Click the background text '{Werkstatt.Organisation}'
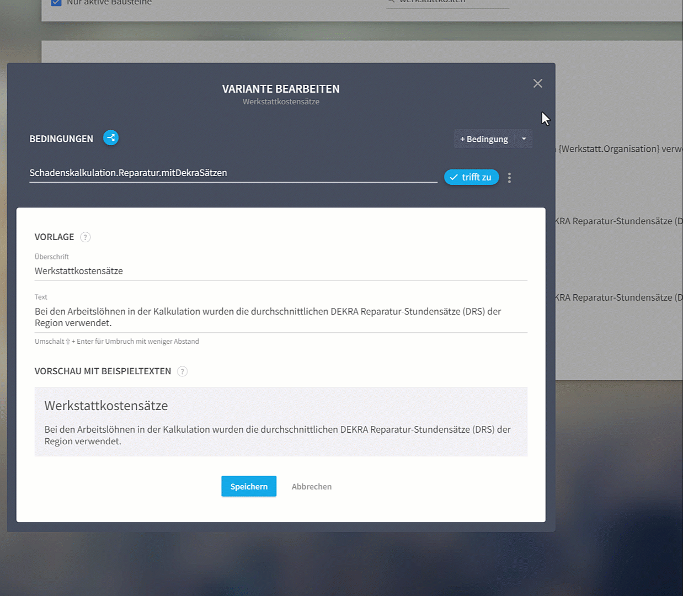 tap(609, 149)
